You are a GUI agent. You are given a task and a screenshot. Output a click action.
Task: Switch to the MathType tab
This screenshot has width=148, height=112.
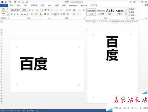(x=73, y=5)
